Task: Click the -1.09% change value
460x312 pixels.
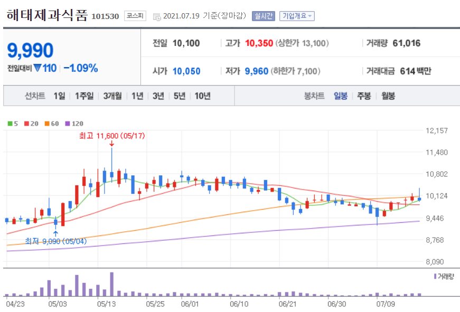Action: tap(81, 68)
